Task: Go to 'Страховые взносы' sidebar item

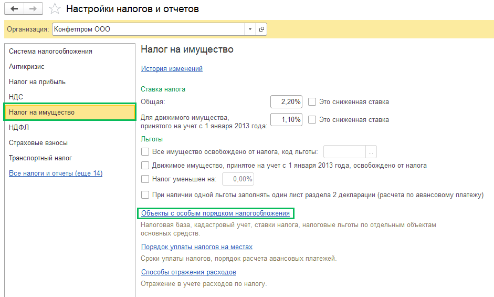Action: pyautogui.click(x=38, y=143)
